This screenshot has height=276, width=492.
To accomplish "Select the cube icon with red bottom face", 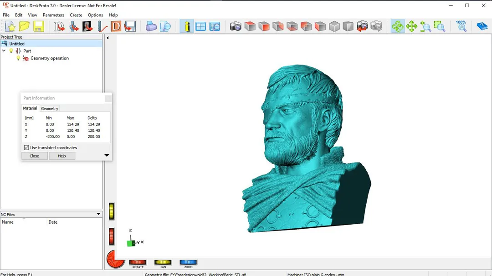I will [292, 26].
